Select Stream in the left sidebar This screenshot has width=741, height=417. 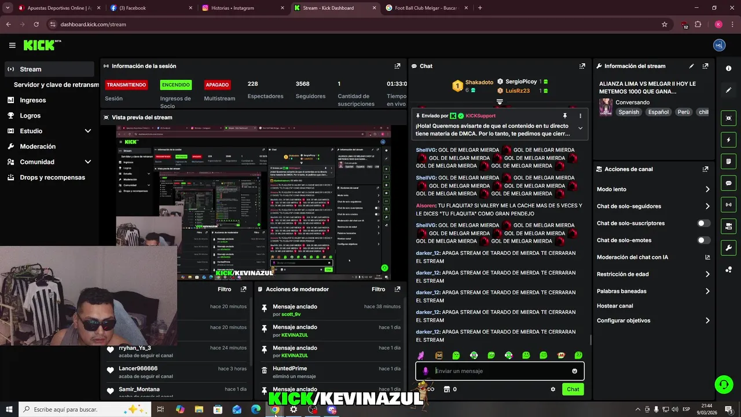point(49,69)
